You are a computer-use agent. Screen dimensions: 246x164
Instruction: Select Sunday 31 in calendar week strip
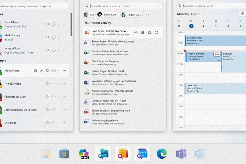point(179,26)
